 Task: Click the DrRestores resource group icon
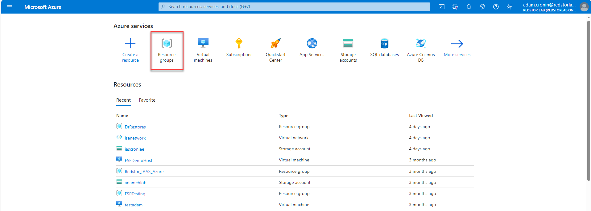tap(119, 126)
